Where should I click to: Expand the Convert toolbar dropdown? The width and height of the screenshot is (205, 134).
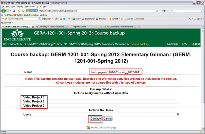[13, 23]
